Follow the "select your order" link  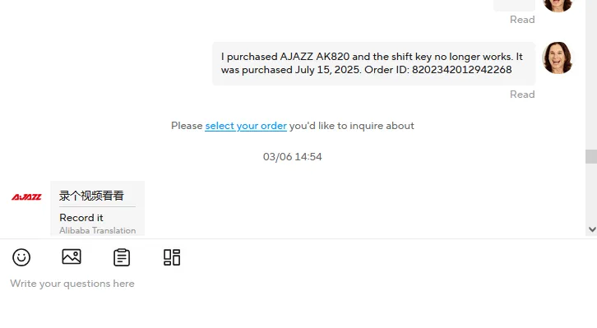click(x=246, y=126)
